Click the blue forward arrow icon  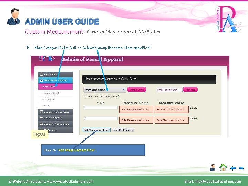(241, 168)
